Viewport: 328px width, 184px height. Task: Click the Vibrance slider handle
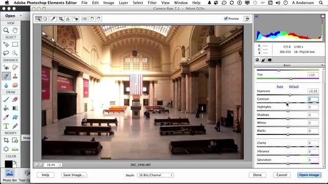[x=288, y=155]
